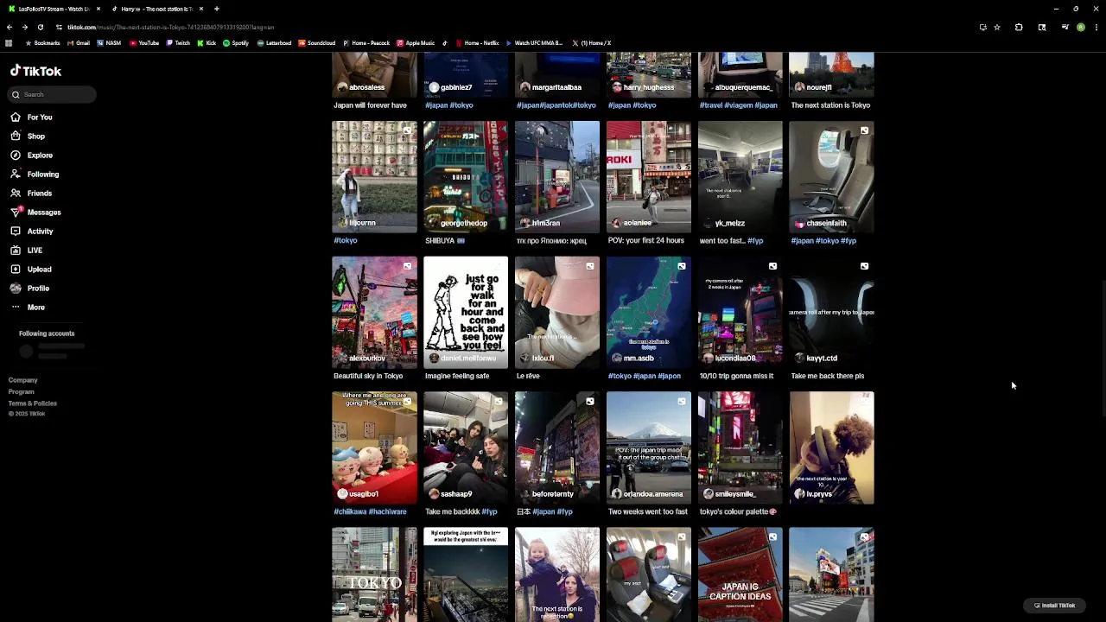The image size is (1106, 622).
Task: Open the JAPAN IG CAPTION IDEAS video
Action: (741, 574)
